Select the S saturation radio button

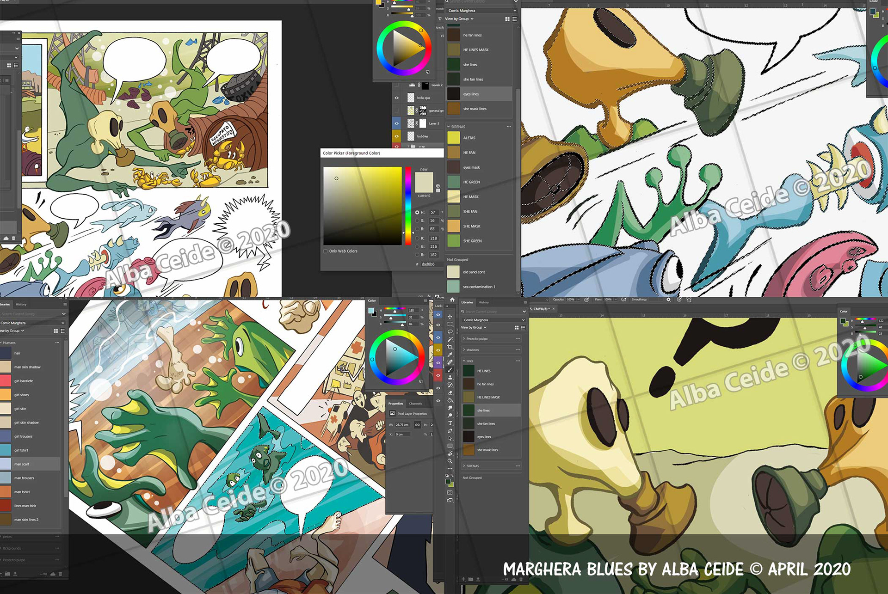click(417, 220)
